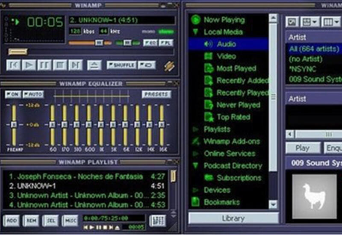Expand the Playlists tree node
The height and width of the screenshot is (235, 342).
tap(195, 129)
